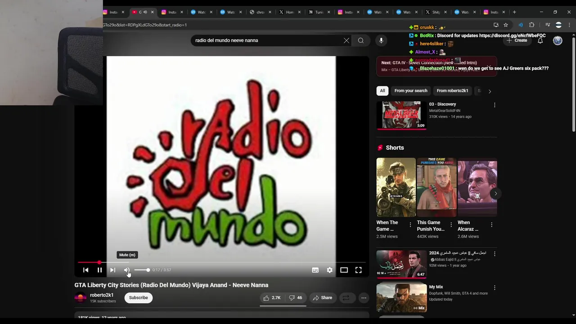Clear the search box text
Screen dimensions: 576x324
coord(346,40)
